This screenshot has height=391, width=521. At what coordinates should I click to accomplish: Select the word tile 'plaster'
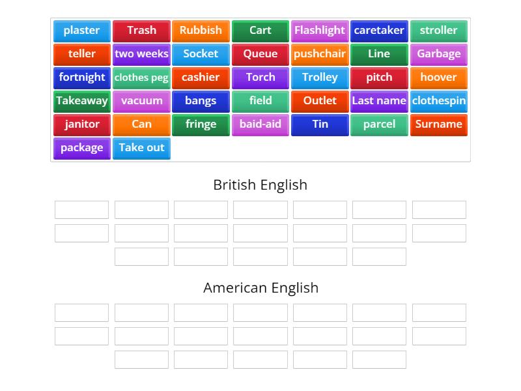coord(81,31)
